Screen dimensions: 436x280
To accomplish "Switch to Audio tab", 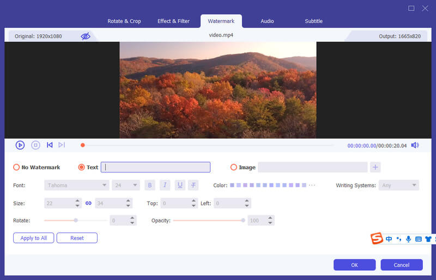I will [267, 21].
